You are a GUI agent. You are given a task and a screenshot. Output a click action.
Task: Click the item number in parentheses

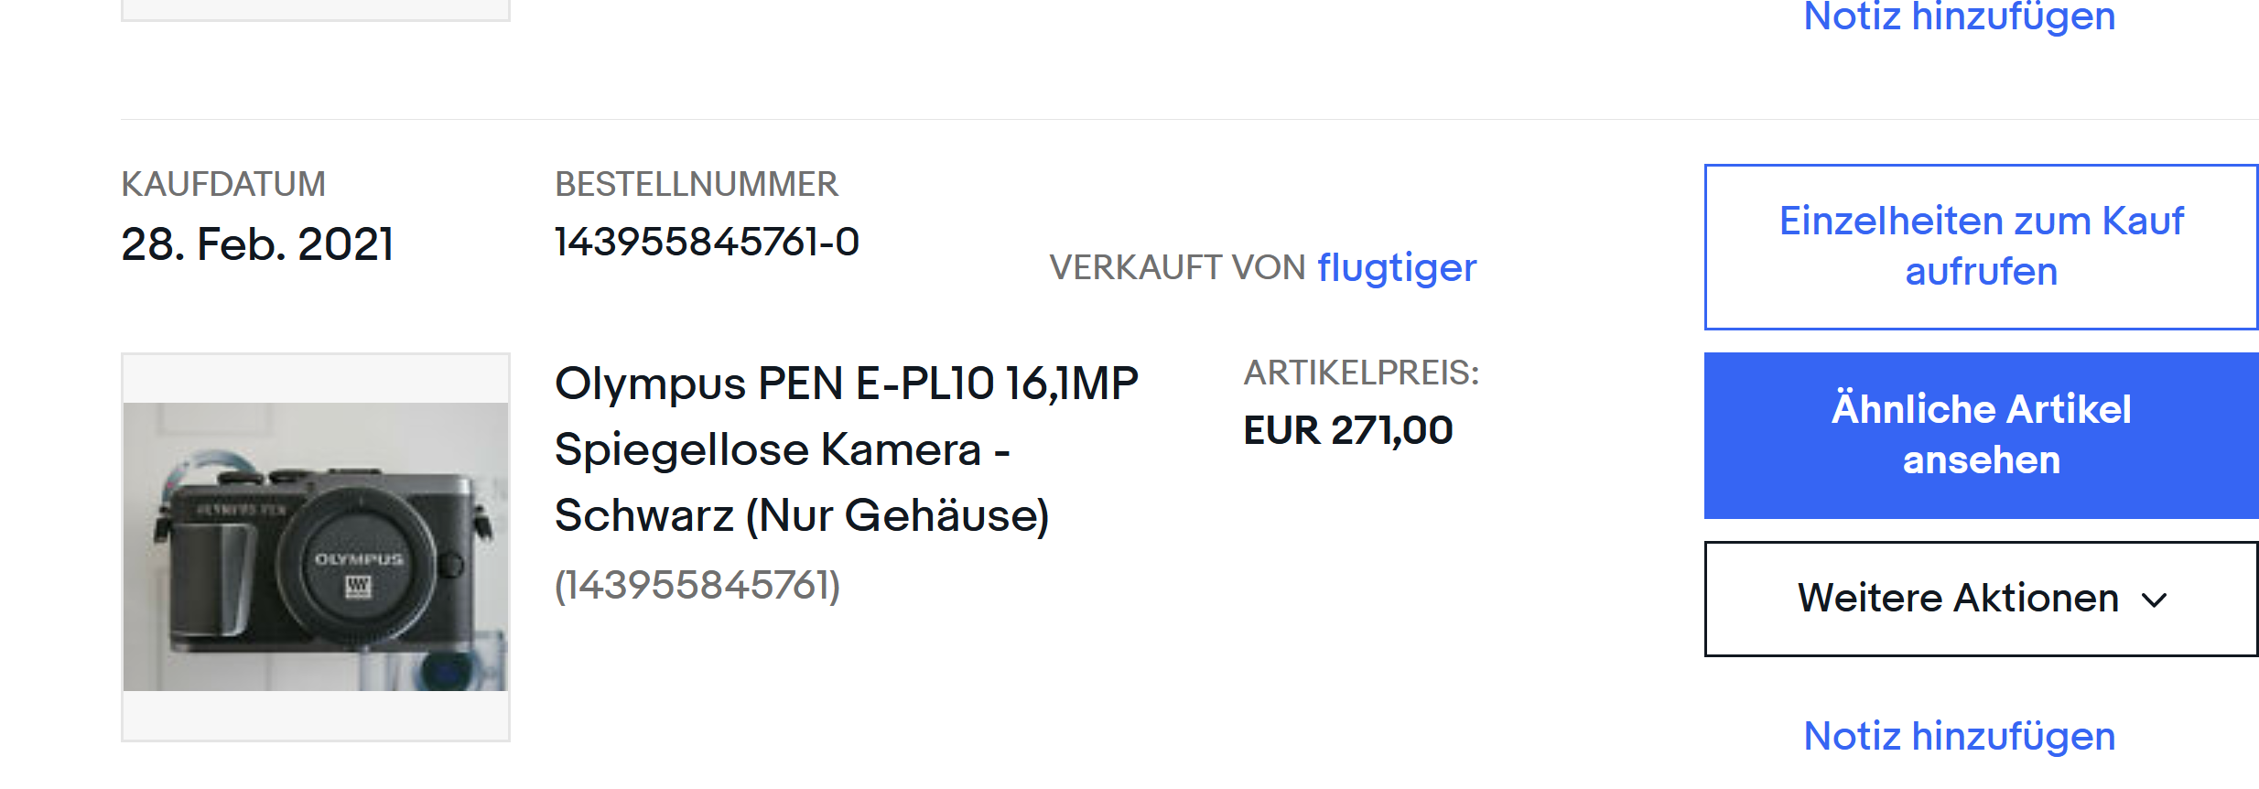click(x=697, y=586)
